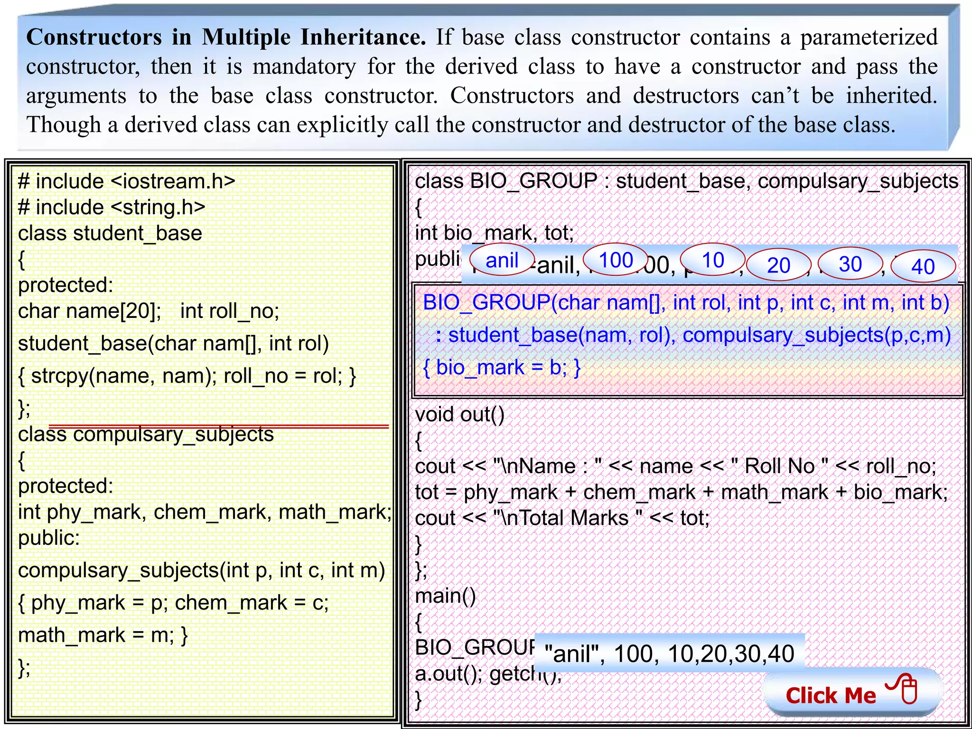This screenshot has width=972, height=729.
Task: Select the '20' oval callout
Action: point(779,265)
